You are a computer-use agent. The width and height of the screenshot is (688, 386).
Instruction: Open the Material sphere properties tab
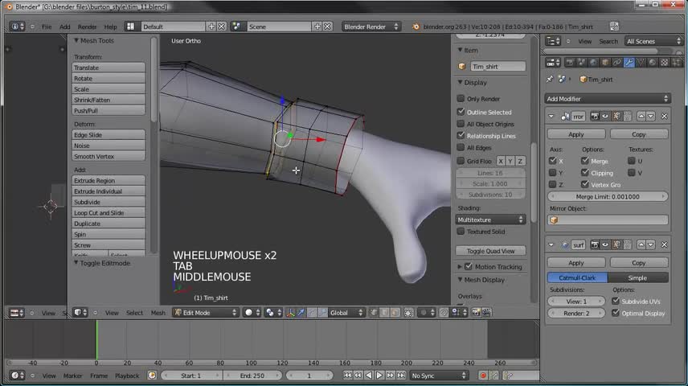pos(653,63)
